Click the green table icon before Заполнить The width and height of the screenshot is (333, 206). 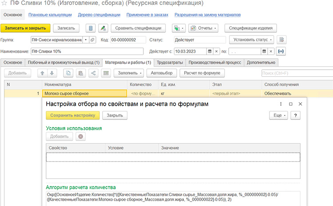(106, 73)
